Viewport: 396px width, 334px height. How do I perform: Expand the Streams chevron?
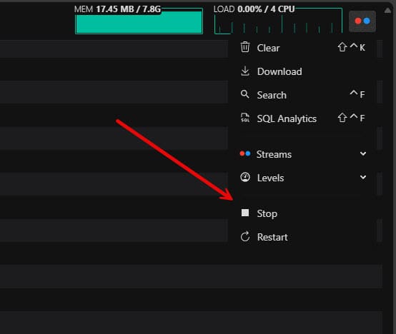click(x=363, y=153)
